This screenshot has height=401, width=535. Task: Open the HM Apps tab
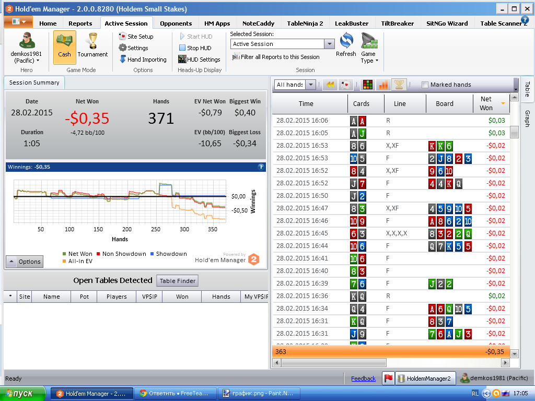(217, 23)
